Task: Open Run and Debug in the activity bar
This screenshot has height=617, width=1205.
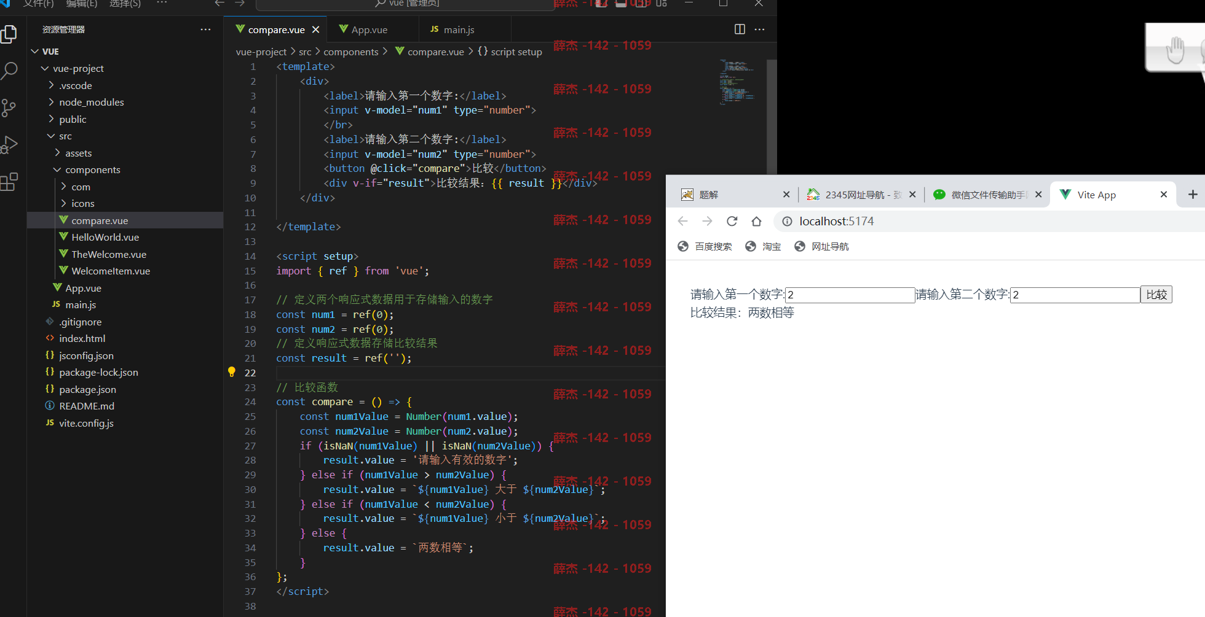Action: click(9, 145)
